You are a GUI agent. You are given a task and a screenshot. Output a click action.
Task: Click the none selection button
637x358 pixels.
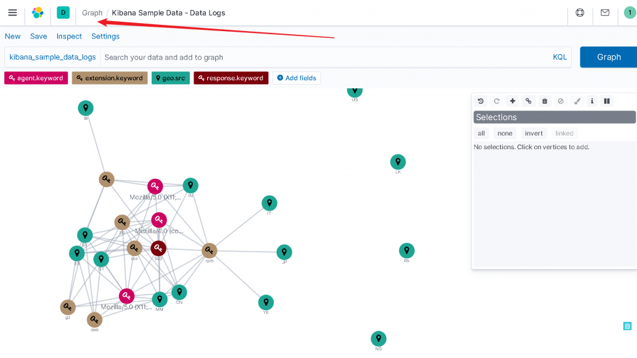[x=505, y=133]
